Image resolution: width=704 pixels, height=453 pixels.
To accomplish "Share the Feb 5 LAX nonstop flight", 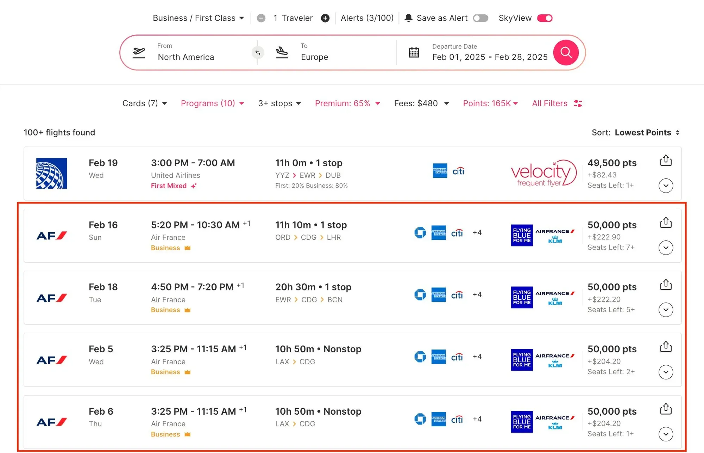I will pyautogui.click(x=665, y=347).
